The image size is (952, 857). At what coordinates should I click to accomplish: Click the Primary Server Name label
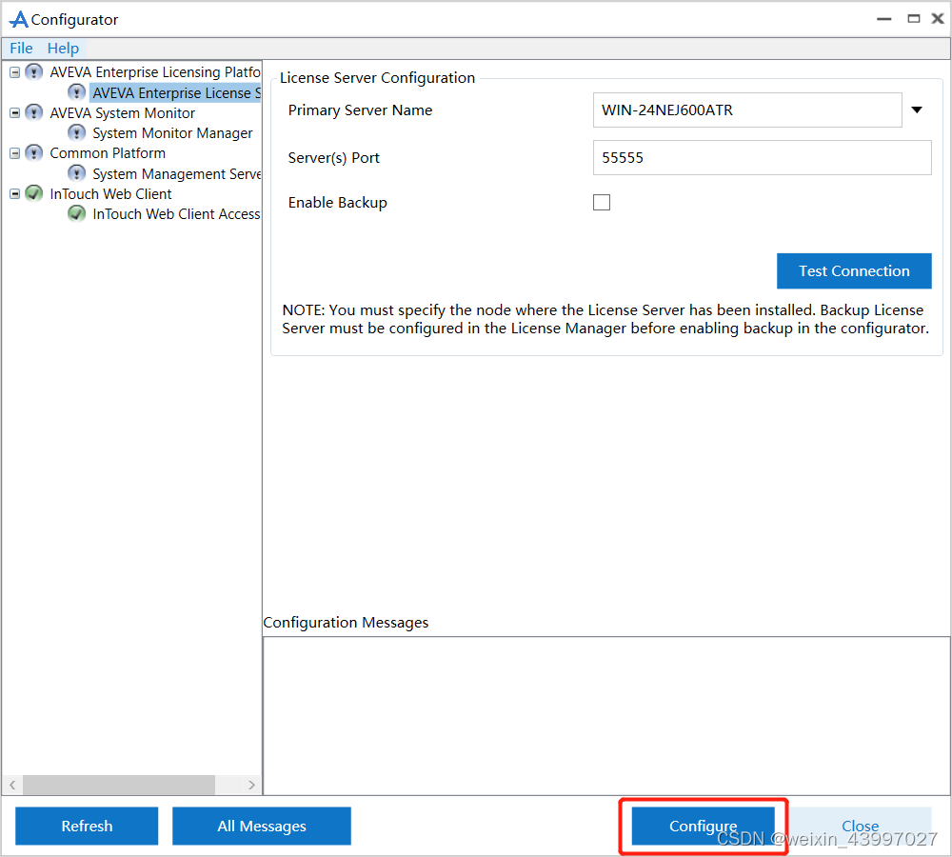360,110
